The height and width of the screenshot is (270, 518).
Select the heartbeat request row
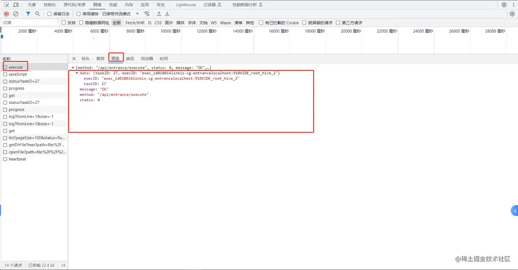click(34, 159)
